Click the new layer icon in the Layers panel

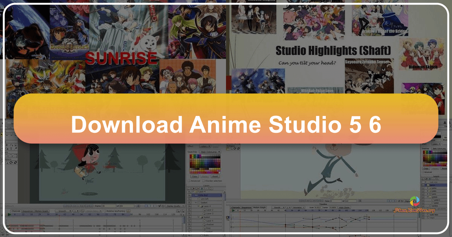click(188, 188)
